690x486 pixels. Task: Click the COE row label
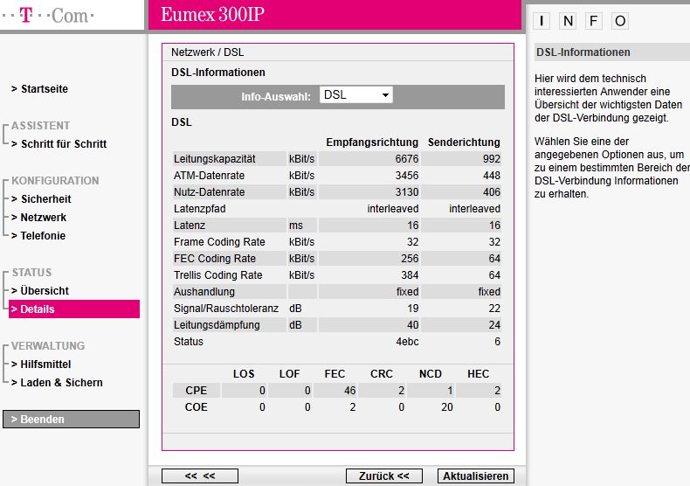(x=197, y=407)
